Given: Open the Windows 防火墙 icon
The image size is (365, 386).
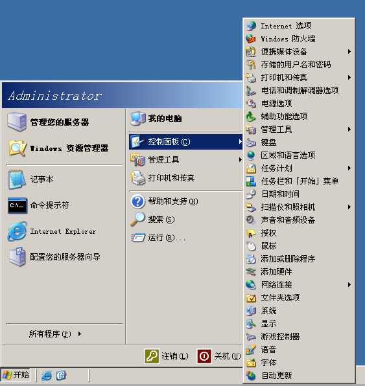Looking at the screenshot, I should point(251,39).
